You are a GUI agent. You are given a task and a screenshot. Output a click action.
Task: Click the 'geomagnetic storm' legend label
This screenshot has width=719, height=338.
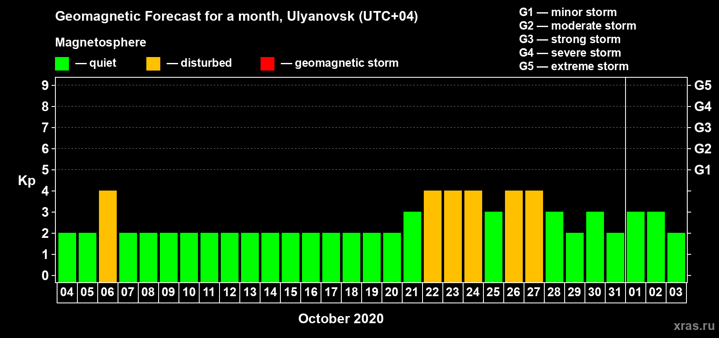[x=347, y=63]
